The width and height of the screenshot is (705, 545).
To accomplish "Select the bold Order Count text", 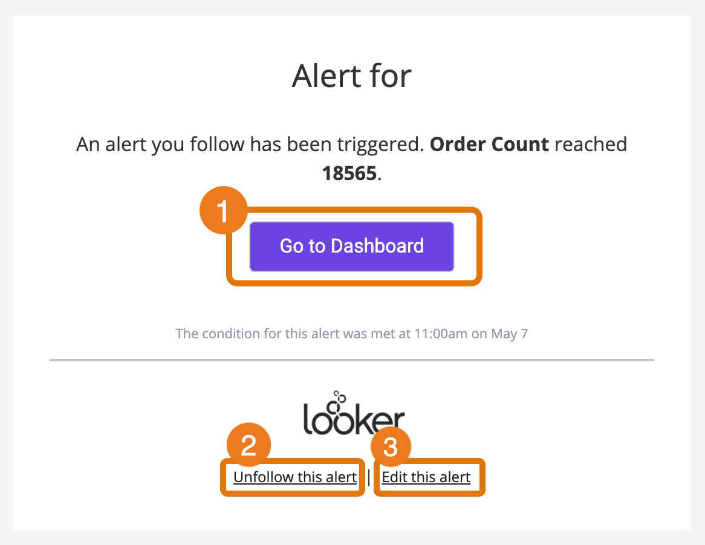I will point(489,144).
